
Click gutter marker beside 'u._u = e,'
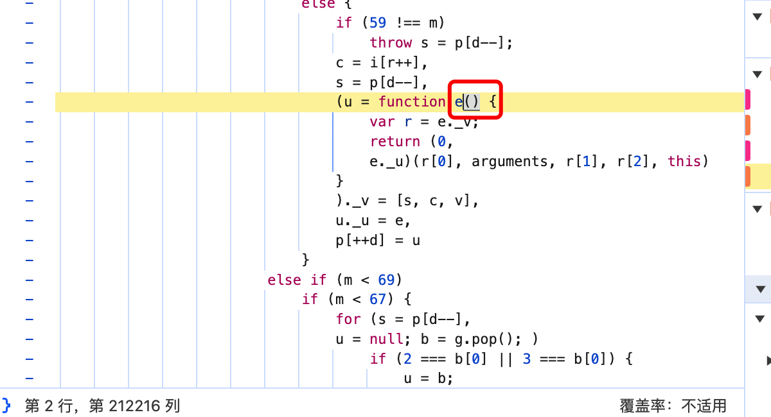coord(30,220)
